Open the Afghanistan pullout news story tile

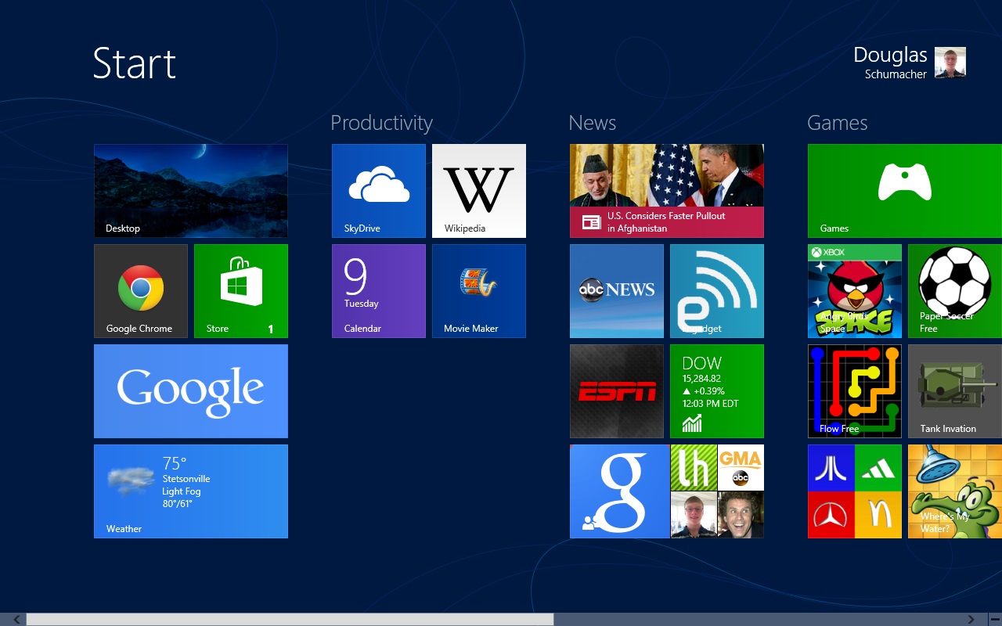[667, 191]
